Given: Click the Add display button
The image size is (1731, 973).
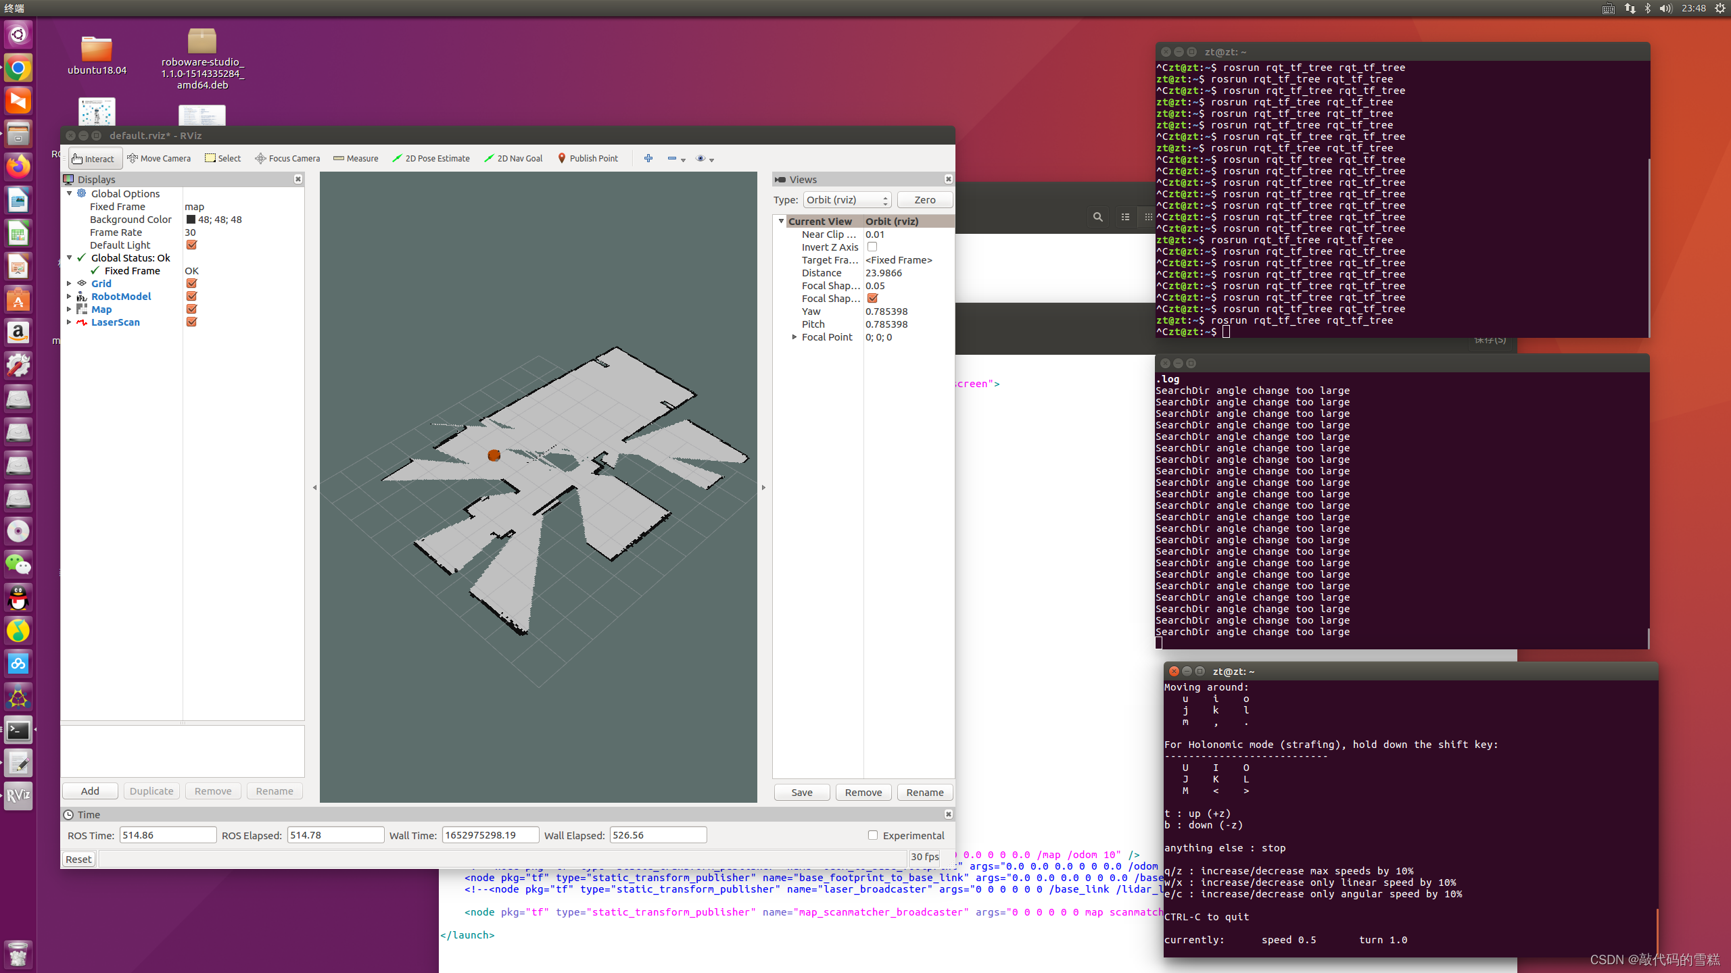Looking at the screenshot, I should [x=90, y=791].
